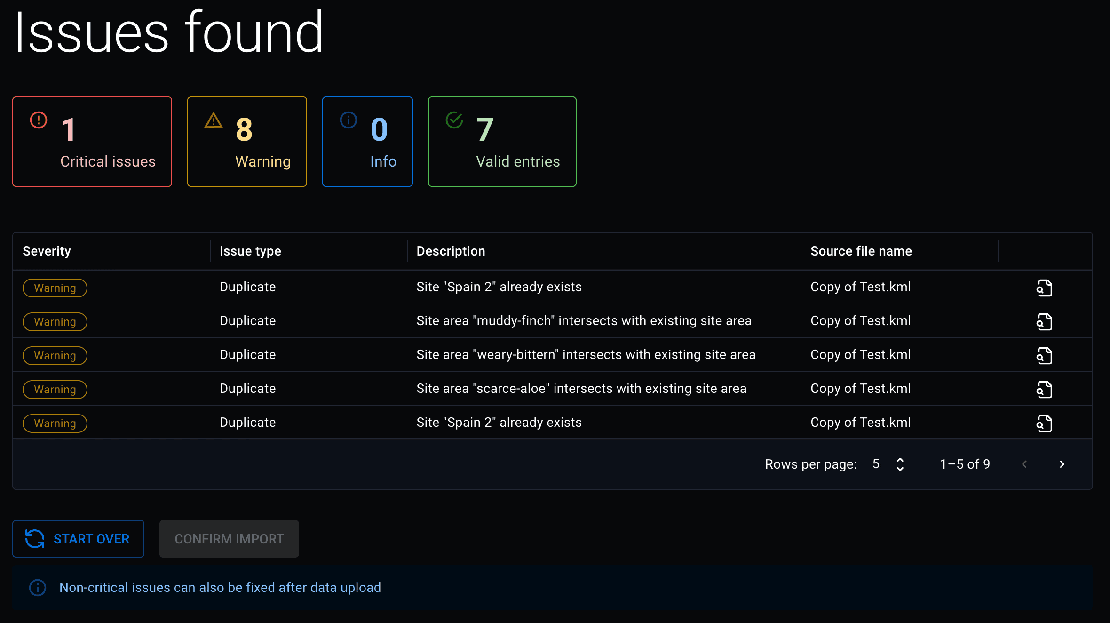Screen dimensions: 1110x623
Task: Go to next page of issues
Action: (x=1062, y=464)
